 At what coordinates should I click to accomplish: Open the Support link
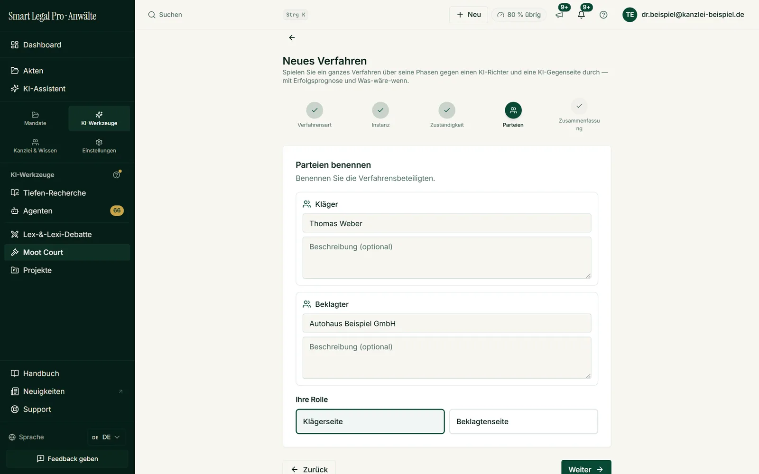pyautogui.click(x=67, y=410)
